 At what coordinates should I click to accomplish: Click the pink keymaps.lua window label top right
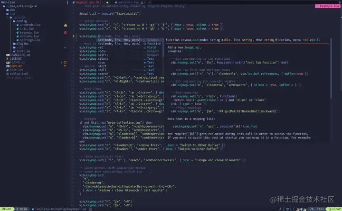(327, 6)
